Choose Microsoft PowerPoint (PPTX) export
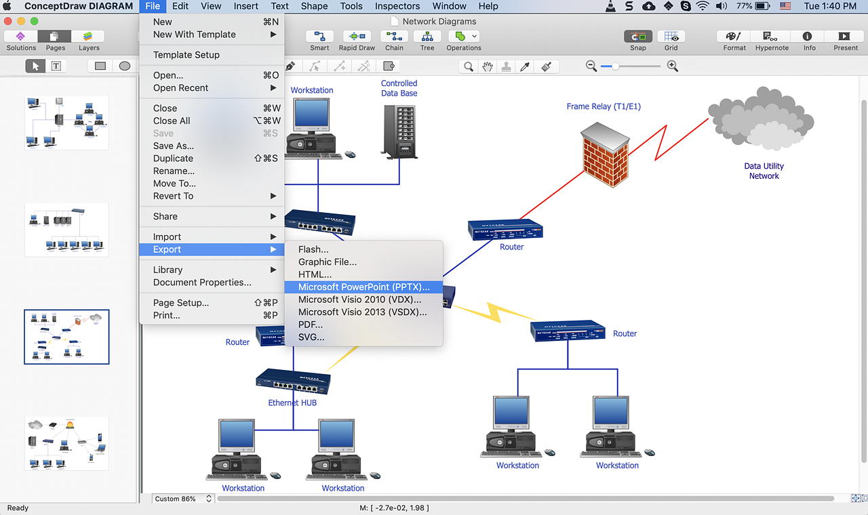Viewport: 868px width, 515px height. [x=363, y=287]
